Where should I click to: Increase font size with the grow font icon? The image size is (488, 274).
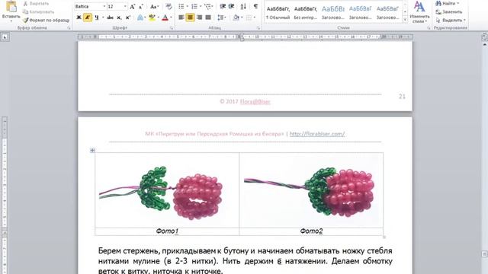[132, 7]
